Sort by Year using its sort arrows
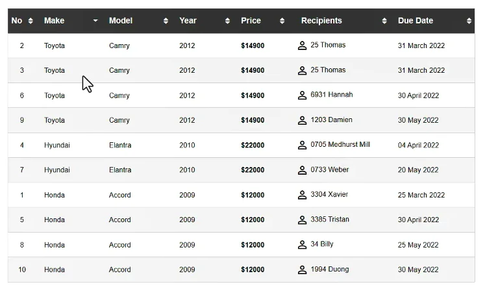 (227, 21)
